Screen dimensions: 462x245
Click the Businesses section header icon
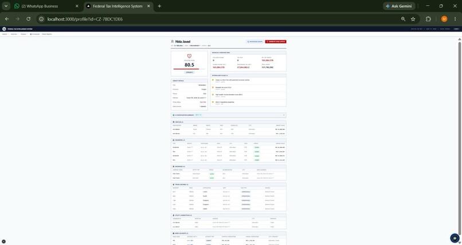click(174, 167)
